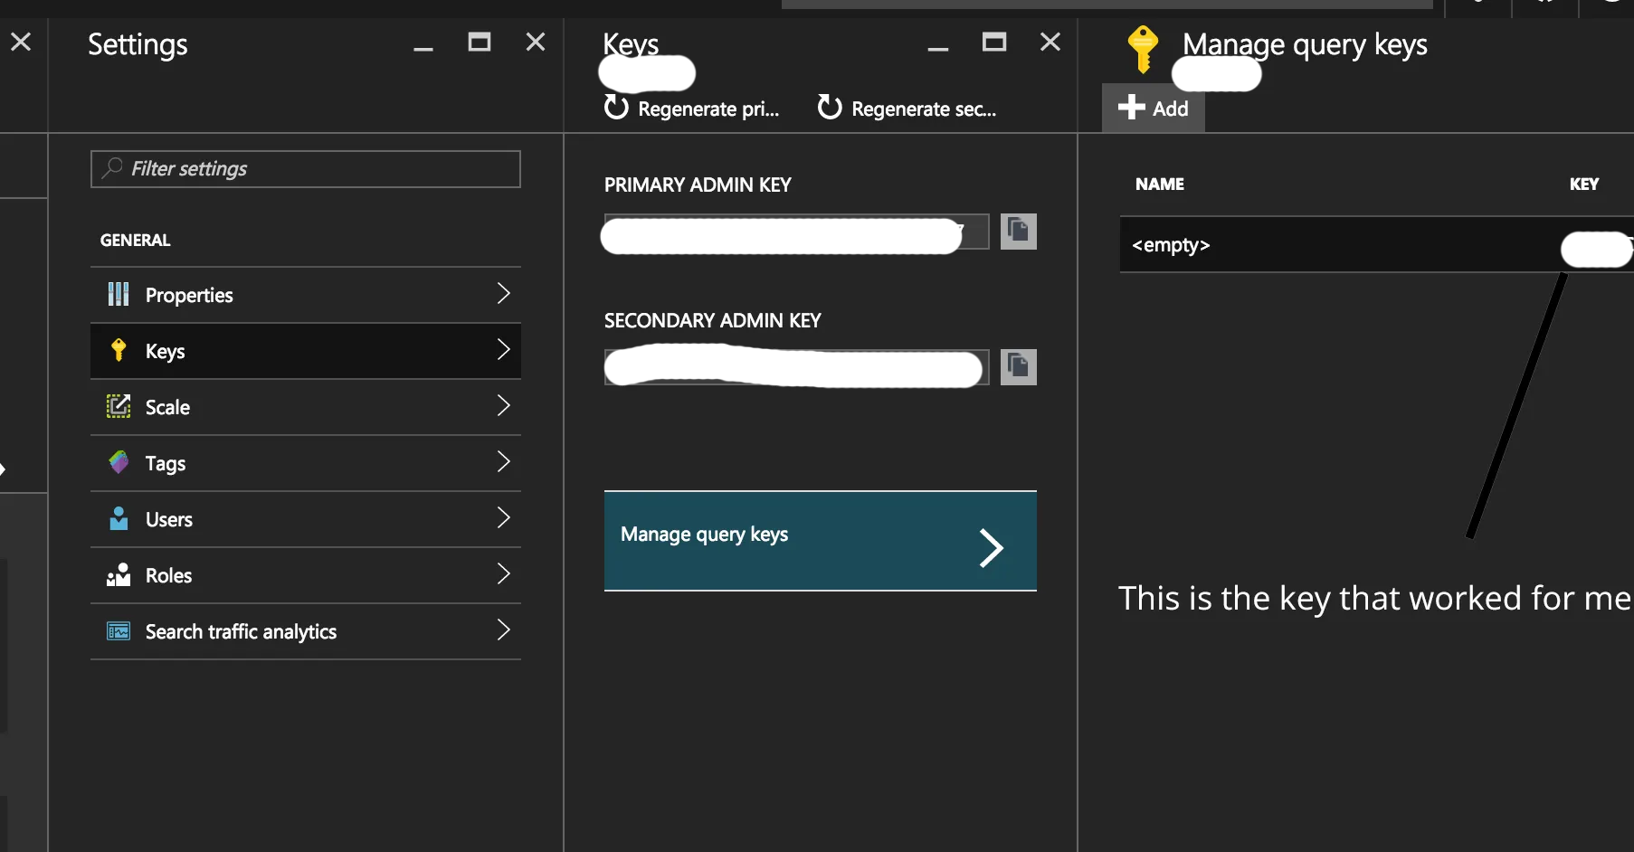The height and width of the screenshot is (852, 1634).
Task: Expand the Search traffic analytics chevron
Action: click(504, 630)
